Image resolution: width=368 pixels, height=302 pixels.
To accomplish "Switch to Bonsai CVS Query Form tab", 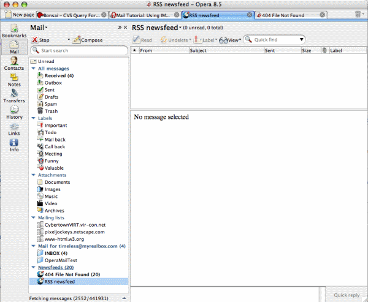I will pyautogui.click(x=72, y=15).
